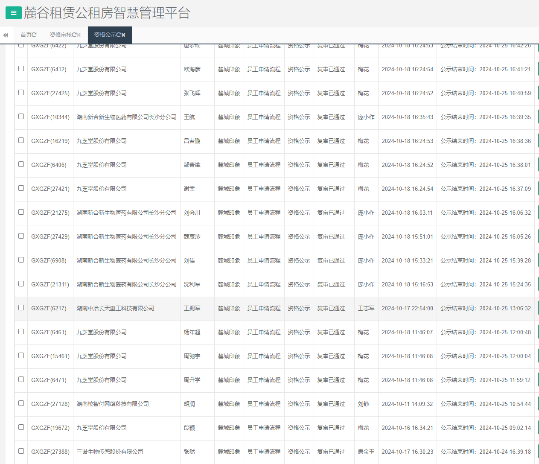Click the 三诺生物传感股份有限公司 company cell
The height and width of the screenshot is (464, 539).
click(110, 452)
